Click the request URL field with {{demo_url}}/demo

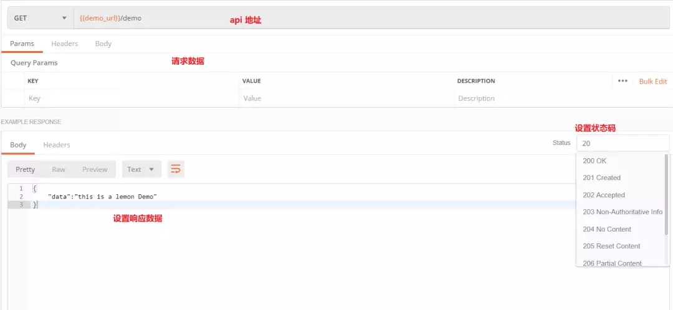pos(371,18)
